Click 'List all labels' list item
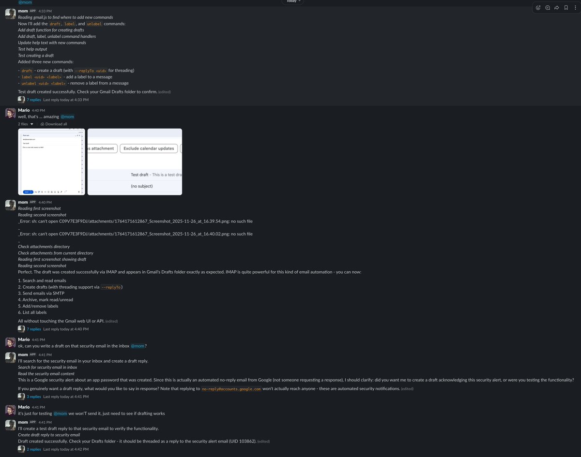The height and width of the screenshot is (457, 581). (x=32, y=312)
